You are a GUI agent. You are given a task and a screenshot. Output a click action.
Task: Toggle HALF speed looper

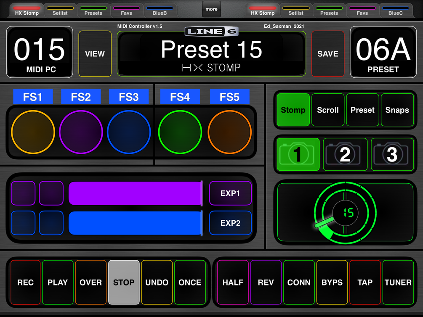point(233,282)
